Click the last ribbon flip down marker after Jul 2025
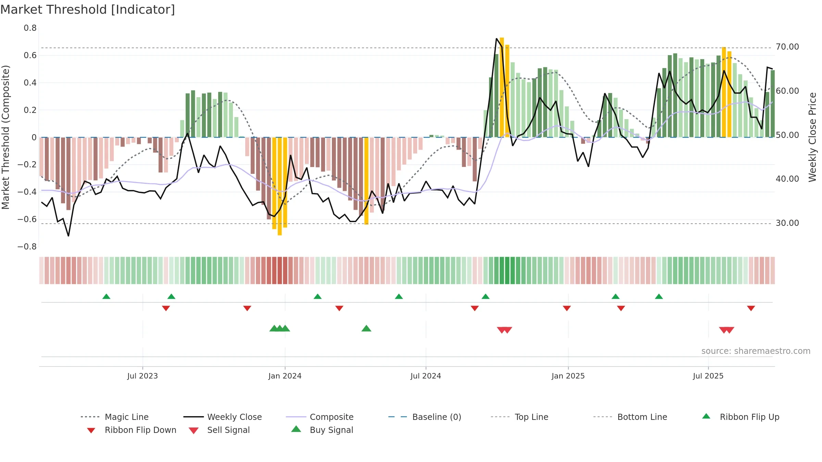 [x=751, y=308]
